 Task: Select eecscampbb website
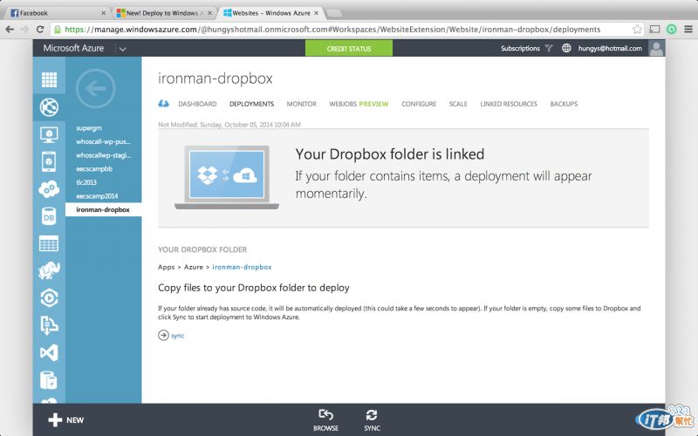point(94,168)
